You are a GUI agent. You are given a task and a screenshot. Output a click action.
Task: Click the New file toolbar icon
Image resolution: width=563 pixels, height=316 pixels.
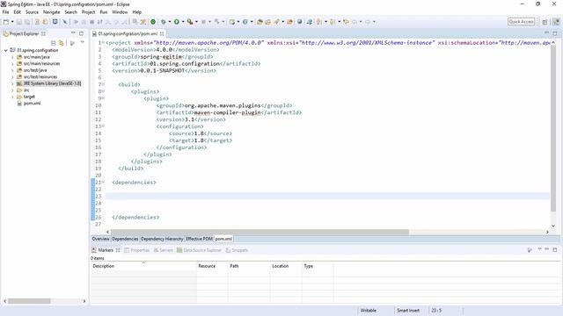point(6,22)
